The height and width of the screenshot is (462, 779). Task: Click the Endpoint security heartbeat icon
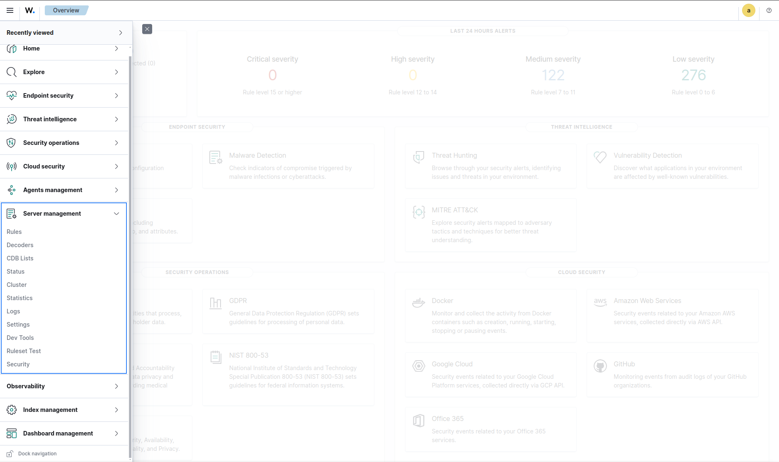point(12,96)
